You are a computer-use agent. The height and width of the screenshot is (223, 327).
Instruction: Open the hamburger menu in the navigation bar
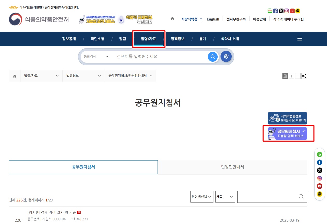pyautogui.click(x=300, y=38)
